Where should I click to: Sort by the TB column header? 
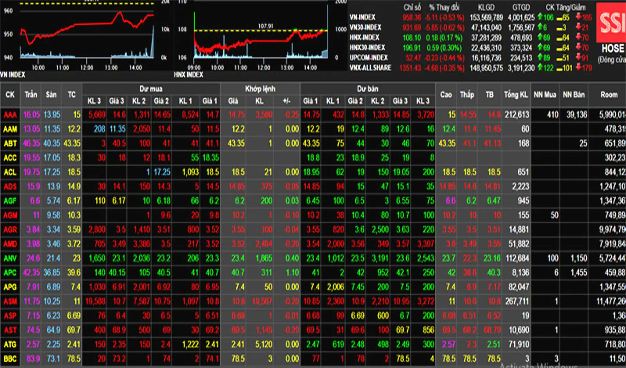tap(489, 94)
